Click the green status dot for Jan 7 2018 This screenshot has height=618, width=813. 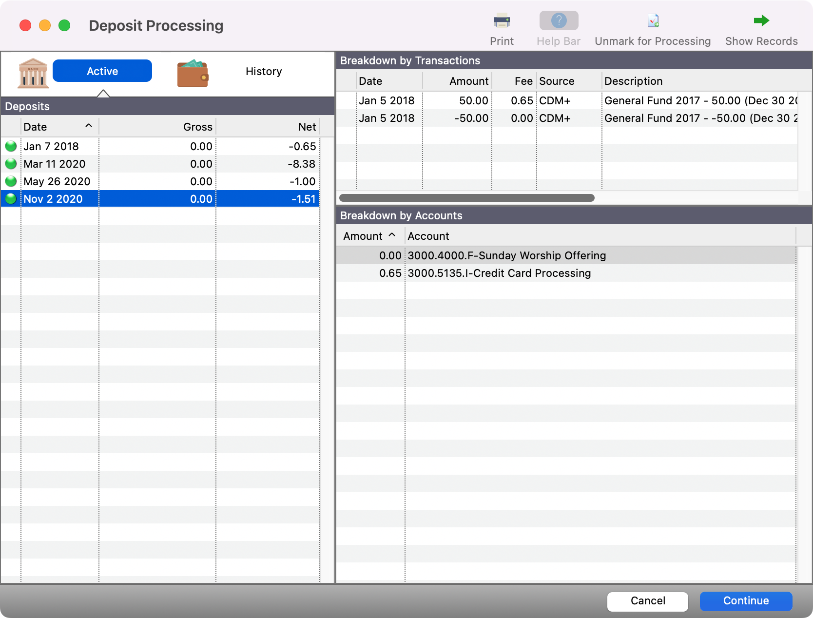tap(10, 146)
